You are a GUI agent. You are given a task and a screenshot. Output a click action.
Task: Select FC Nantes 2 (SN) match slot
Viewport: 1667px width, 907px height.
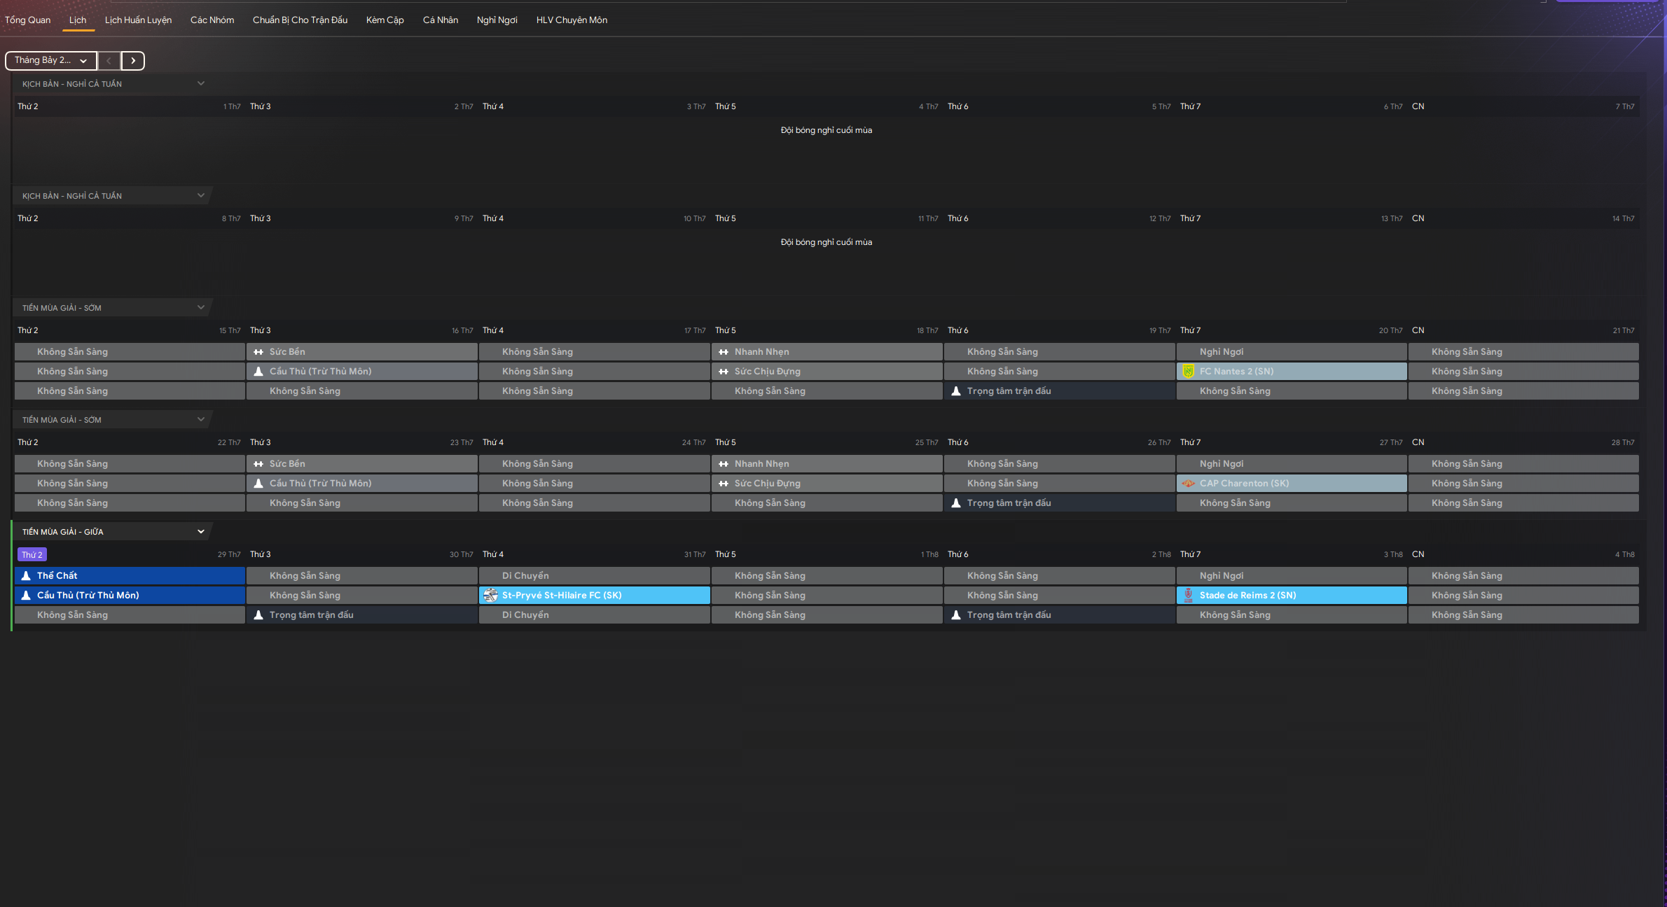(x=1292, y=372)
